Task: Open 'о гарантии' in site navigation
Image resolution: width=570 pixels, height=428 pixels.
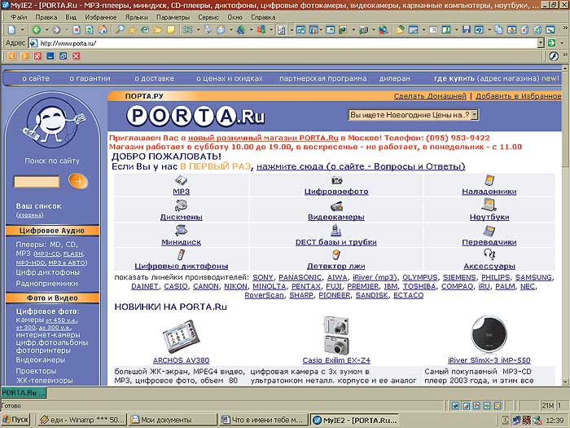Action: (x=90, y=78)
